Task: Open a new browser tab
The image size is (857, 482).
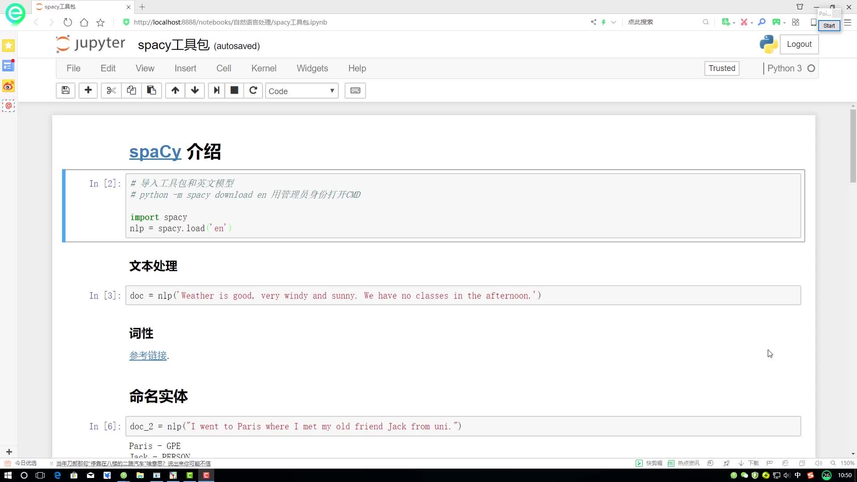Action: pos(142,7)
